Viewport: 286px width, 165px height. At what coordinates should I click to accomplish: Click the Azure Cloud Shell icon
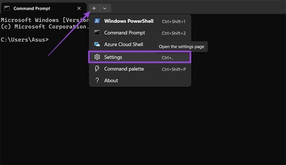[97, 45]
